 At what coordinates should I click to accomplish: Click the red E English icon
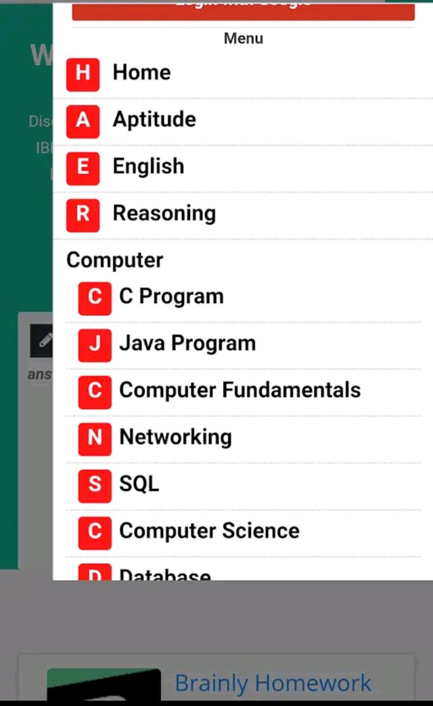[x=83, y=167]
